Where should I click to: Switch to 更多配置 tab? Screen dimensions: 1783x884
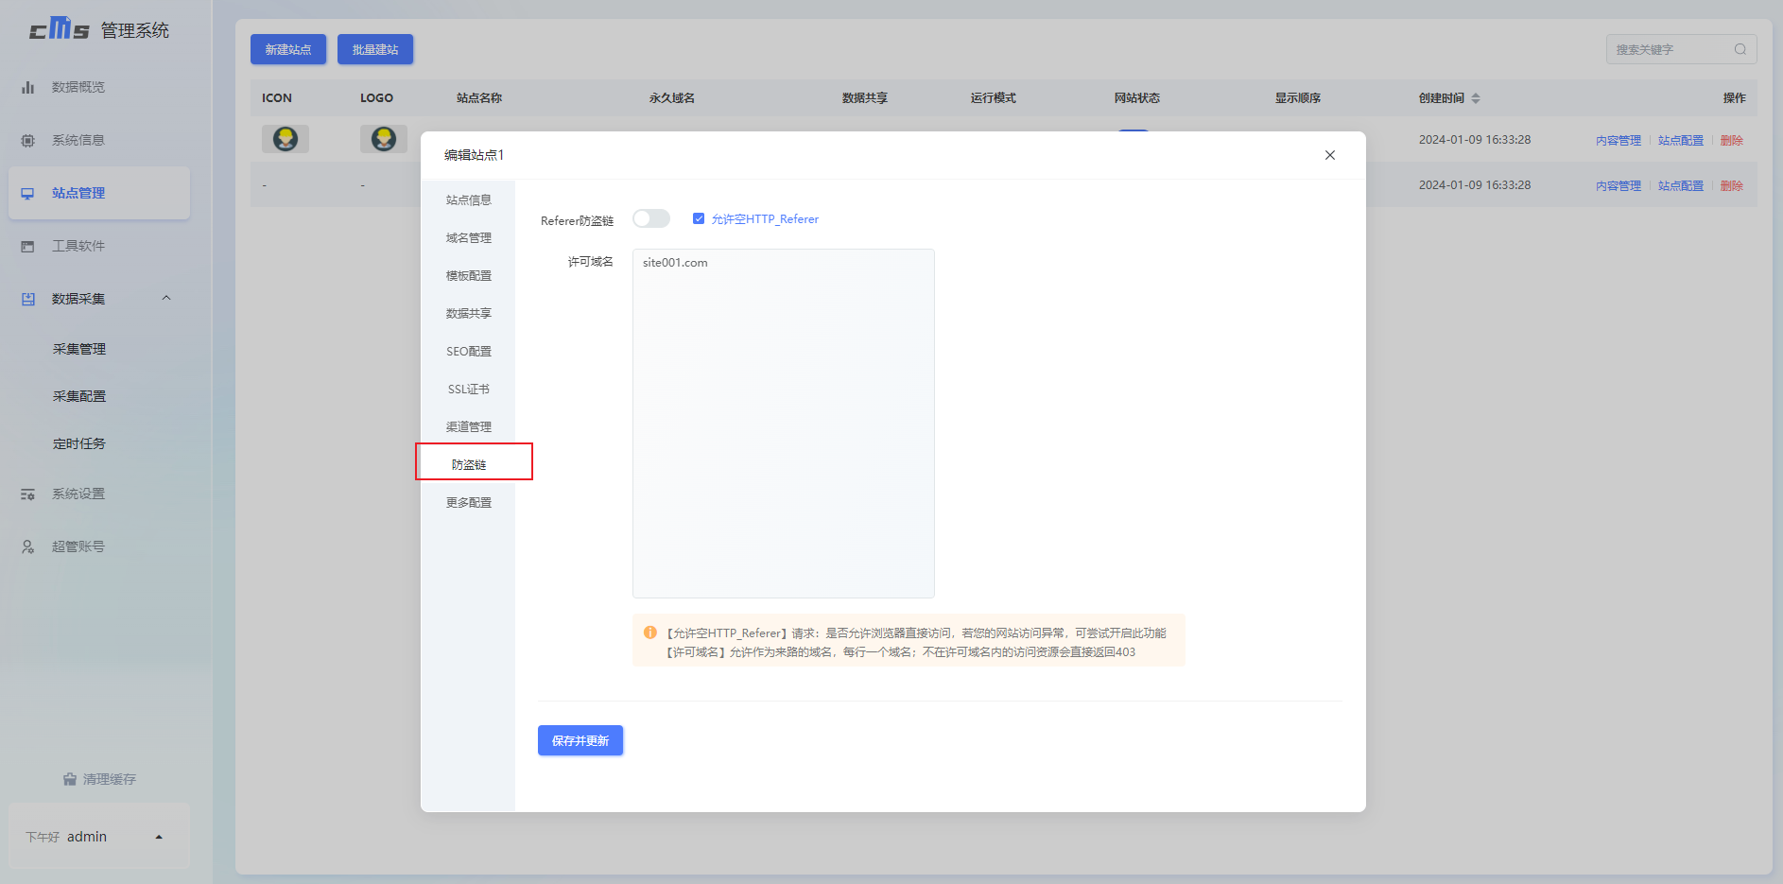[x=469, y=502]
